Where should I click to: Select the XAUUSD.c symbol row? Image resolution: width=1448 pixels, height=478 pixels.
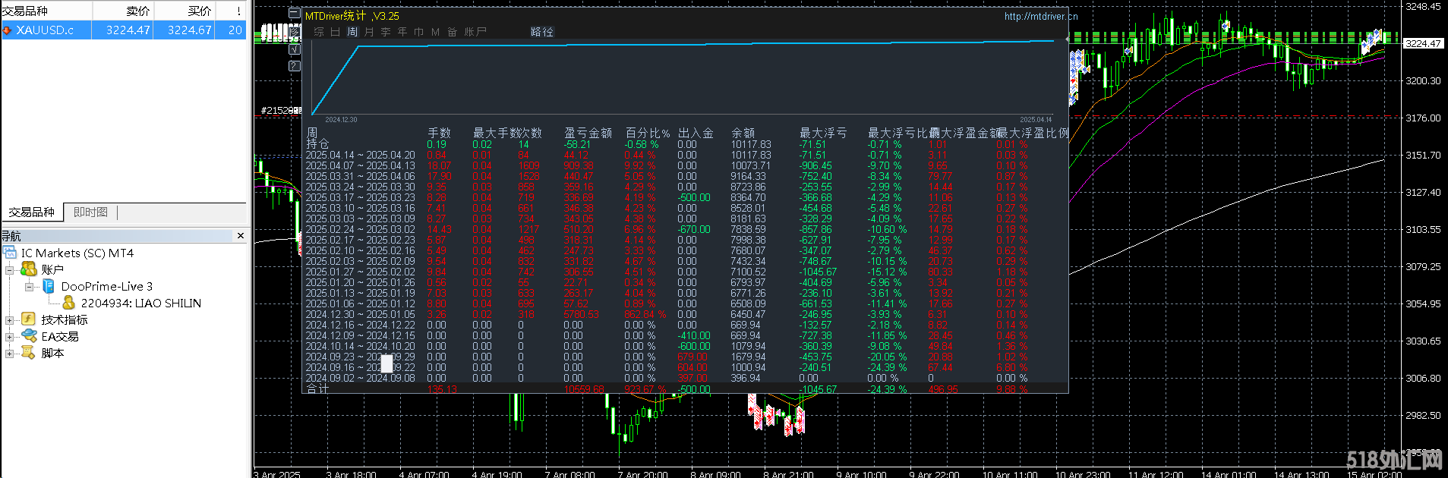tap(46, 30)
